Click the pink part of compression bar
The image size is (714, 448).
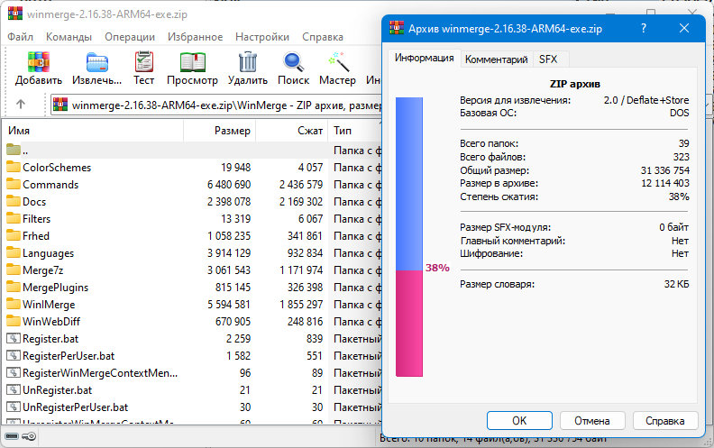(409, 324)
